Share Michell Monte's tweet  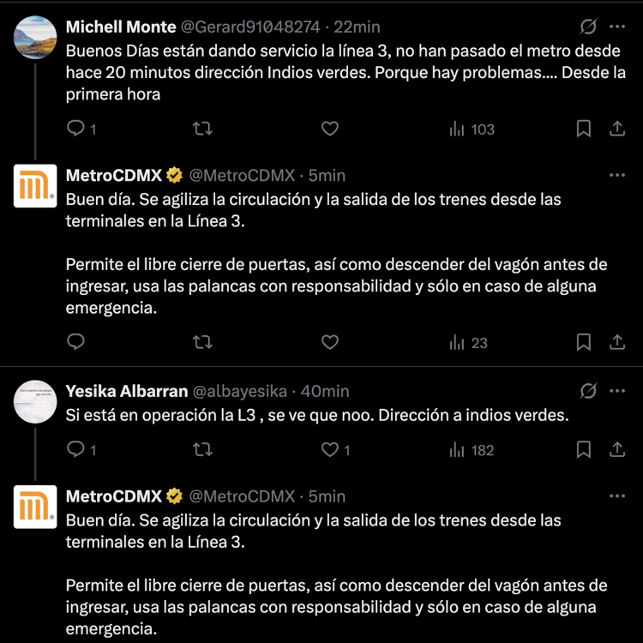tap(616, 129)
